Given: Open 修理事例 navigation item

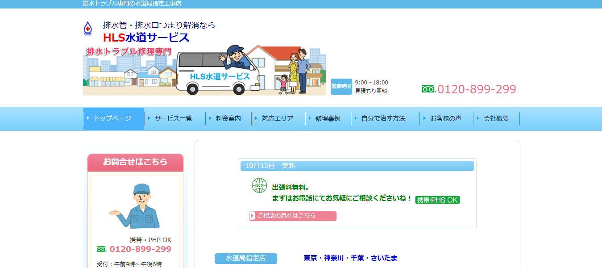Looking at the screenshot, I should (328, 119).
